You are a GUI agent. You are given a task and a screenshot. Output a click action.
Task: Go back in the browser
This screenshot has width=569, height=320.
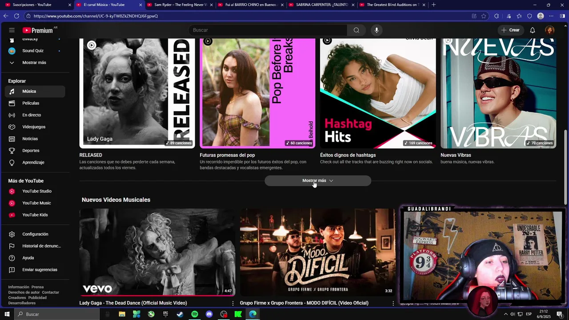6,16
